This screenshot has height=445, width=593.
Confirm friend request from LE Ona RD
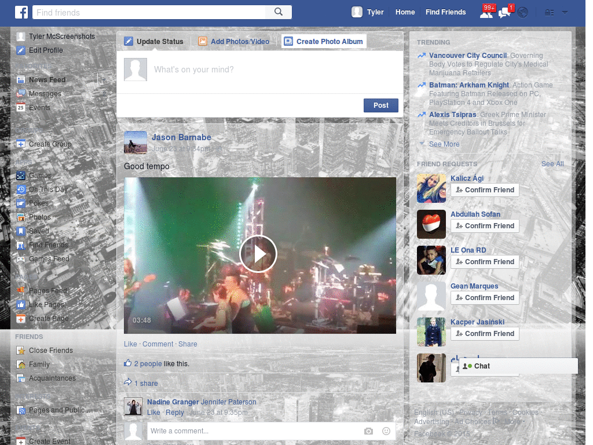(485, 262)
